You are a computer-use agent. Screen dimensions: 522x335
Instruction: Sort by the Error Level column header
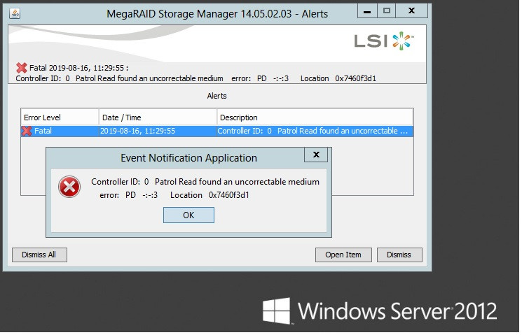coord(60,118)
